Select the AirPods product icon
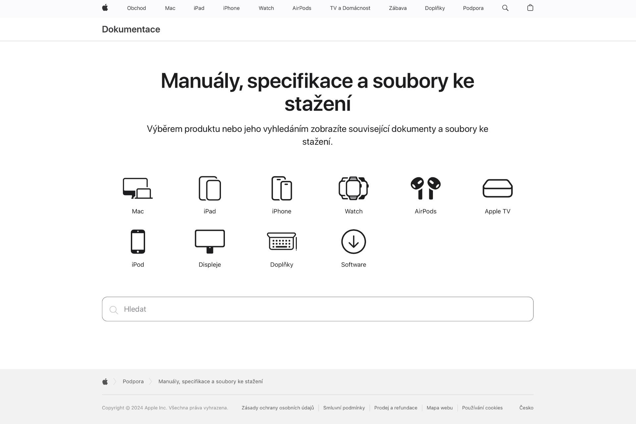636x424 pixels. [426, 188]
